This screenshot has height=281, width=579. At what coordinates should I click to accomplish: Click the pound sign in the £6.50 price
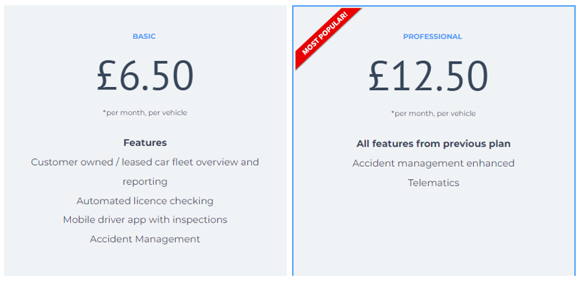[107, 76]
